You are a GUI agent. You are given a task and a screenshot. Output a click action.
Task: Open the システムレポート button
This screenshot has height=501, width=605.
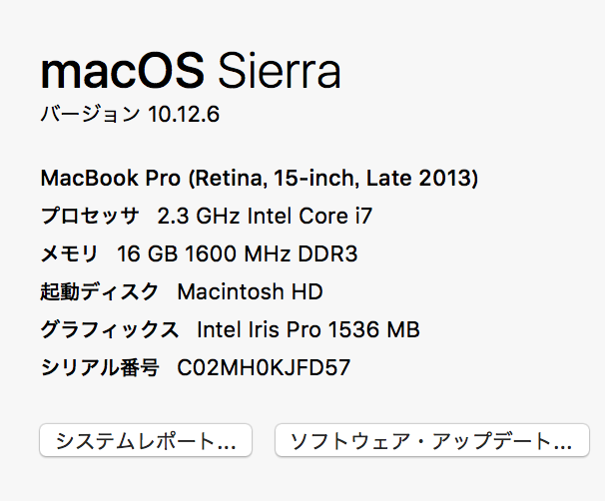[146, 440]
